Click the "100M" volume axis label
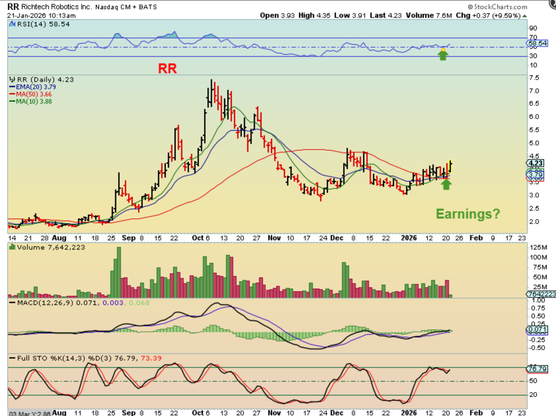Image resolution: width=556 pixels, height=416 pixels. pos(538,257)
